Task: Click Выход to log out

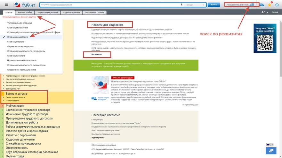Action: point(275,12)
